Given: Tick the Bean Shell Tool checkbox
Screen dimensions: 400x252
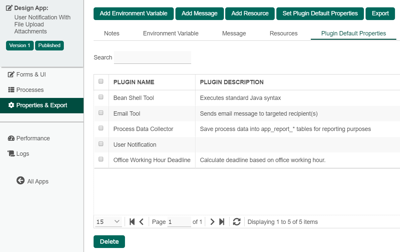Looking at the screenshot, I should click(101, 97).
